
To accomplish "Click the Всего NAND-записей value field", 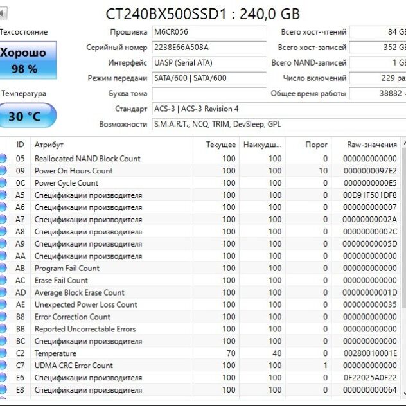I will [378, 63].
